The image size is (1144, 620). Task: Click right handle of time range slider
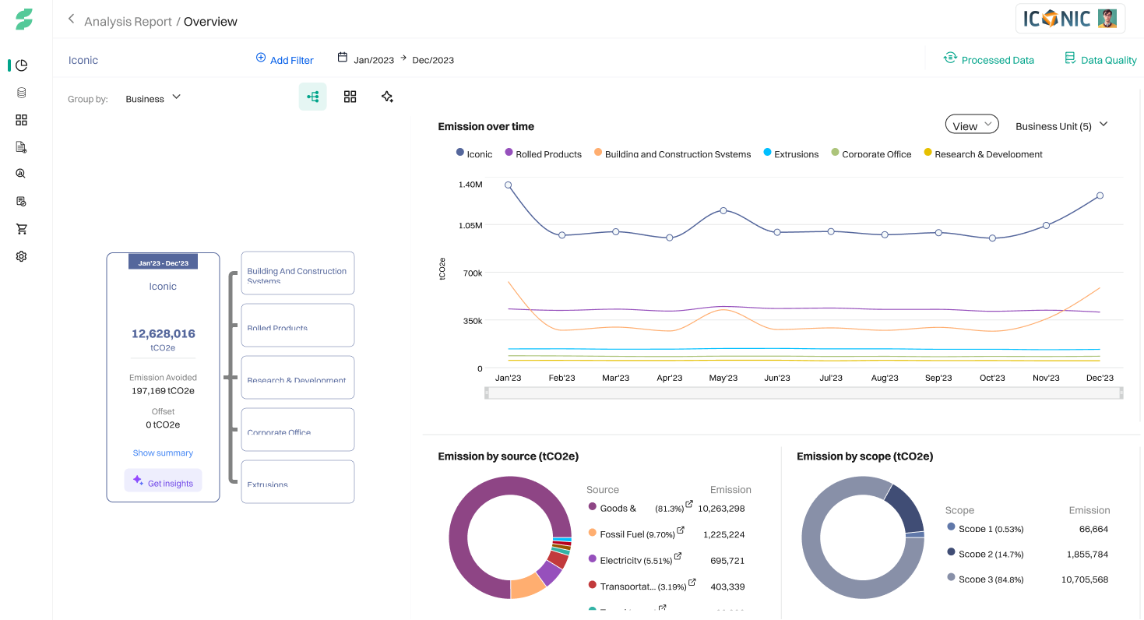click(x=1121, y=393)
